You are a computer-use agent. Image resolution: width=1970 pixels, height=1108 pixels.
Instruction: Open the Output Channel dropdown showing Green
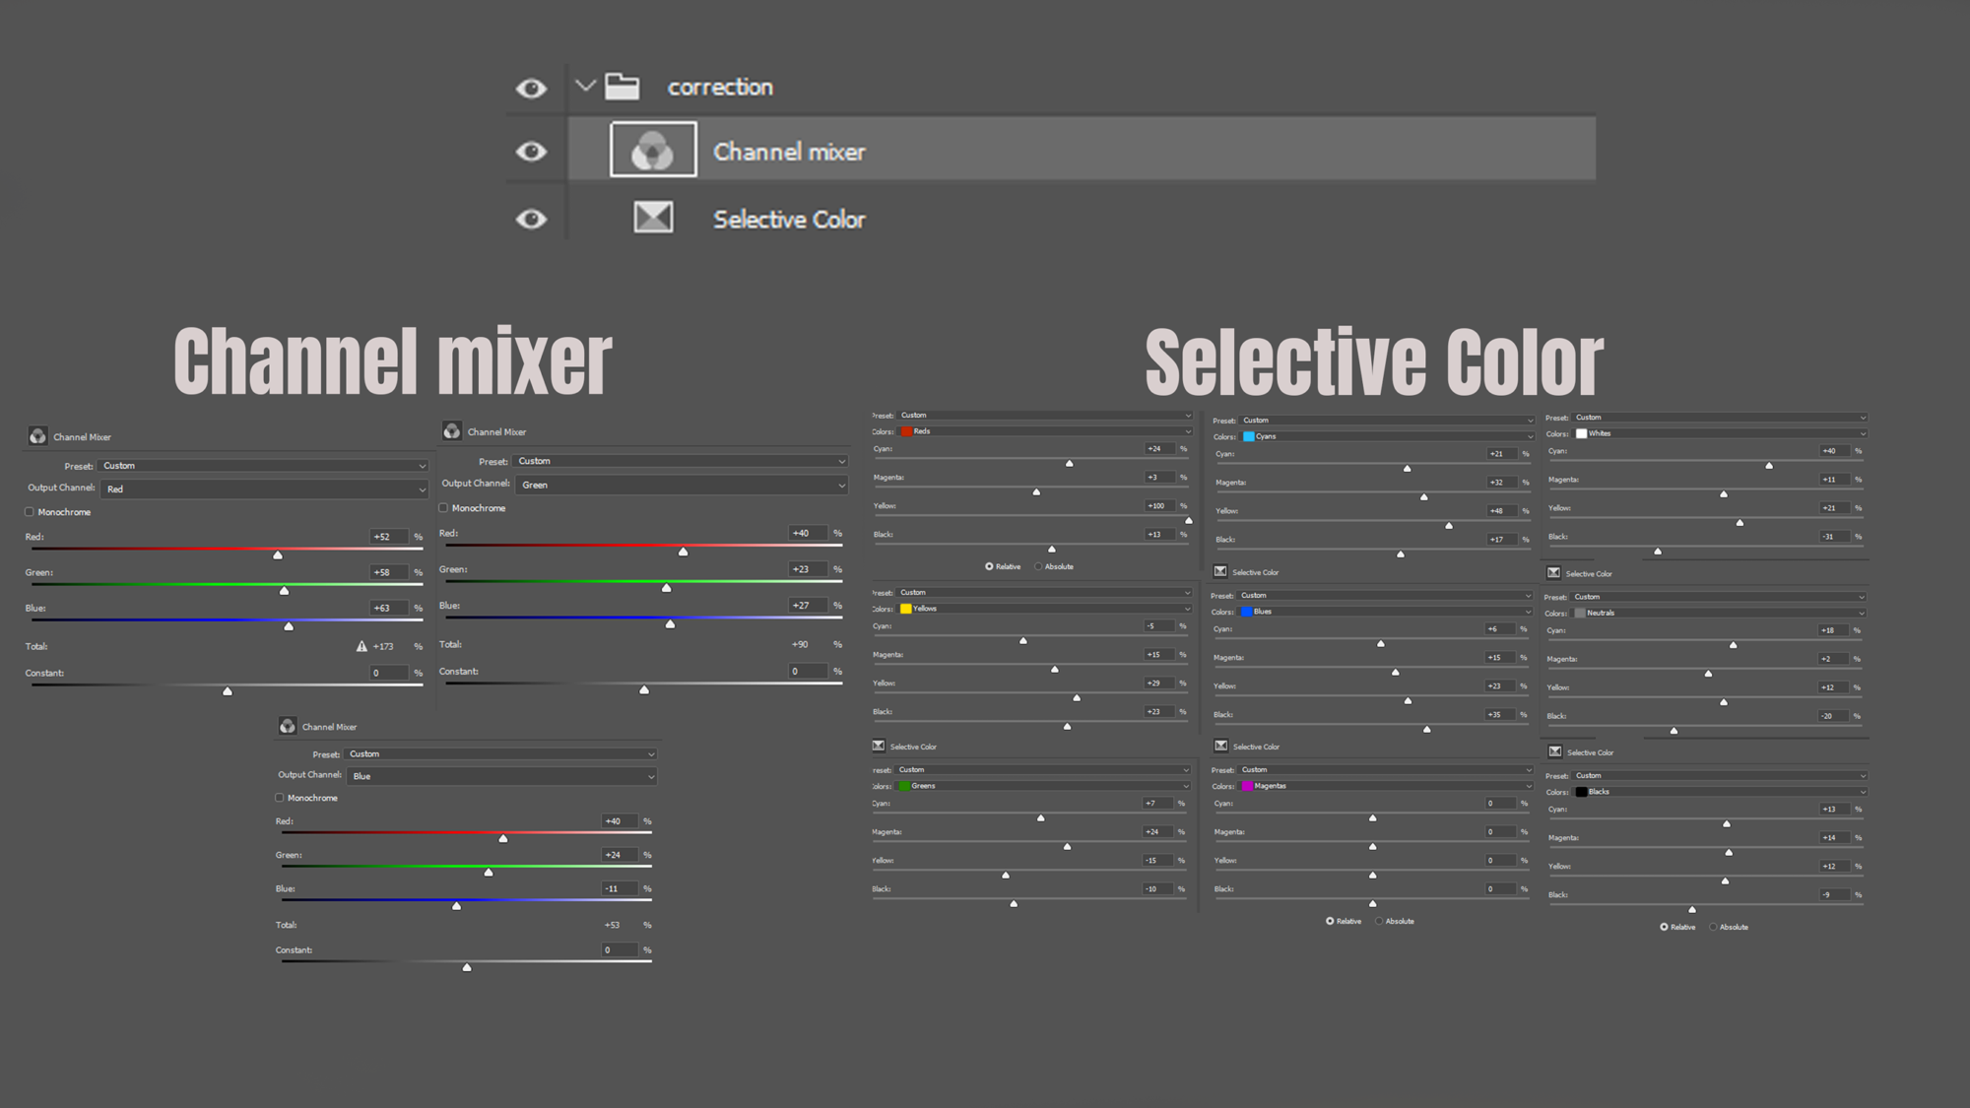click(680, 484)
